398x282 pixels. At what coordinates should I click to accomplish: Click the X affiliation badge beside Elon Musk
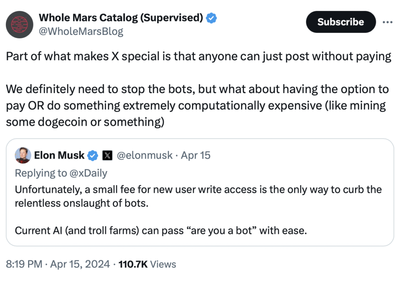pyautogui.click(x=107, y=156)
